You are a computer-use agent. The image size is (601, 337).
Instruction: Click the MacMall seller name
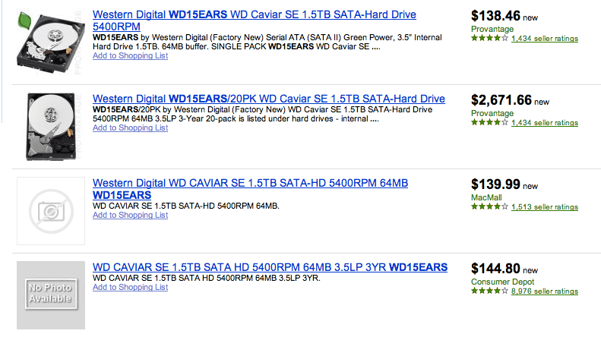[486, 197]
